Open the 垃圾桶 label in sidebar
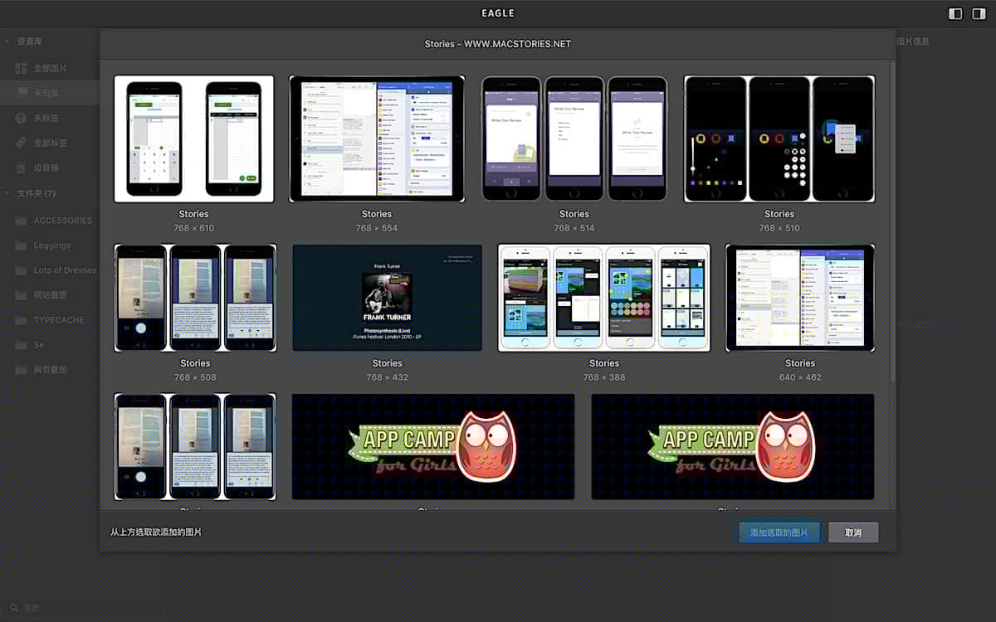Image resolution: width=996 pixels, height=622 pixels. click(x=46, y=168)
